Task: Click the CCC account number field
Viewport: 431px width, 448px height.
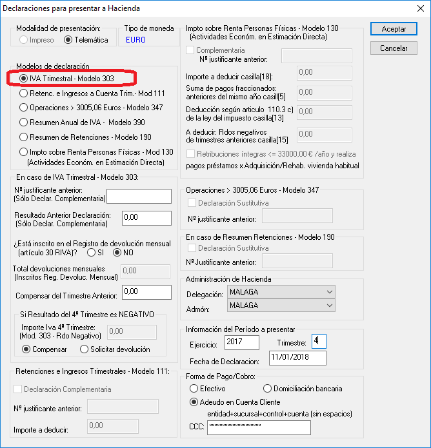Action: (x=259, y=427)
